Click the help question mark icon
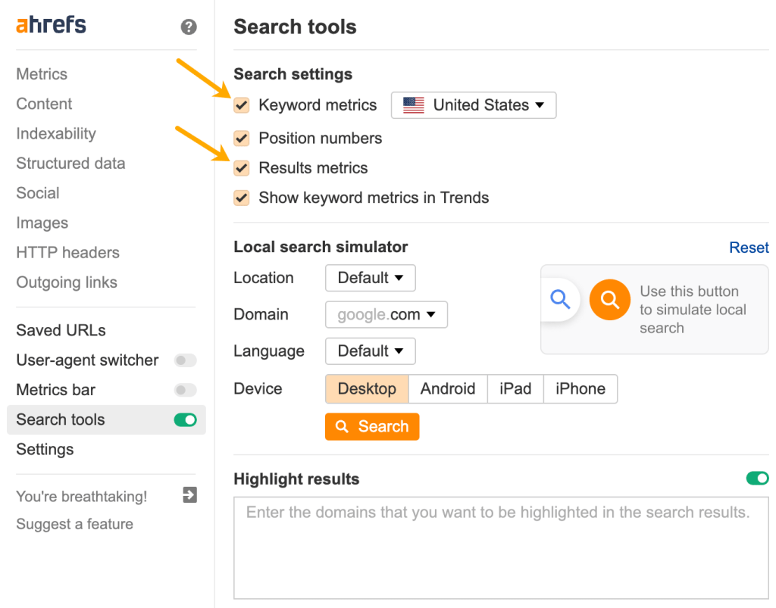 (187, 27)
